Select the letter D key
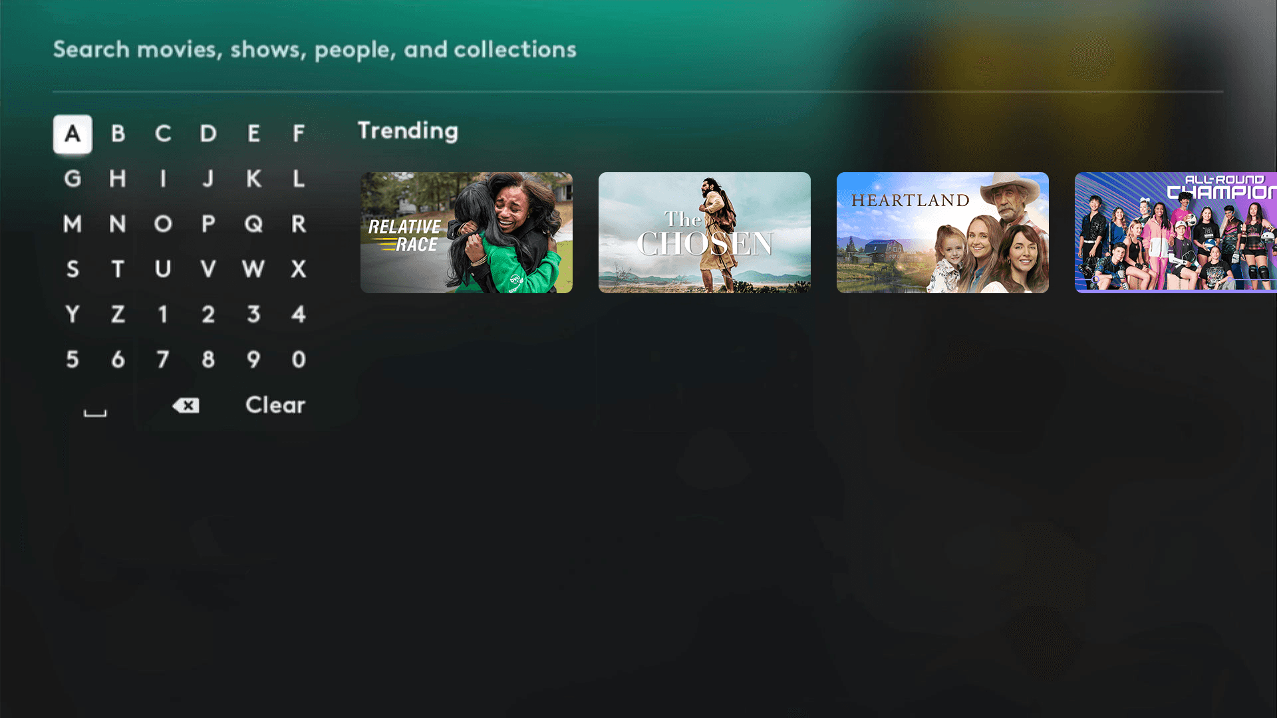 tap(208, 134)
